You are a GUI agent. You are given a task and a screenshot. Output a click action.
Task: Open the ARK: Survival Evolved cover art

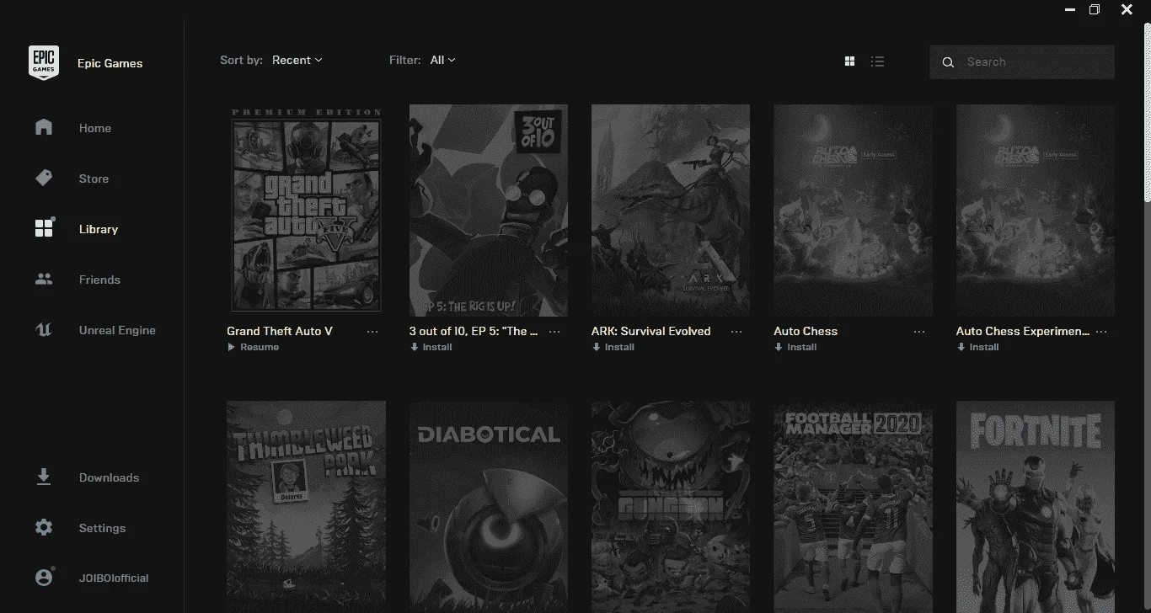tap(671, 211)
